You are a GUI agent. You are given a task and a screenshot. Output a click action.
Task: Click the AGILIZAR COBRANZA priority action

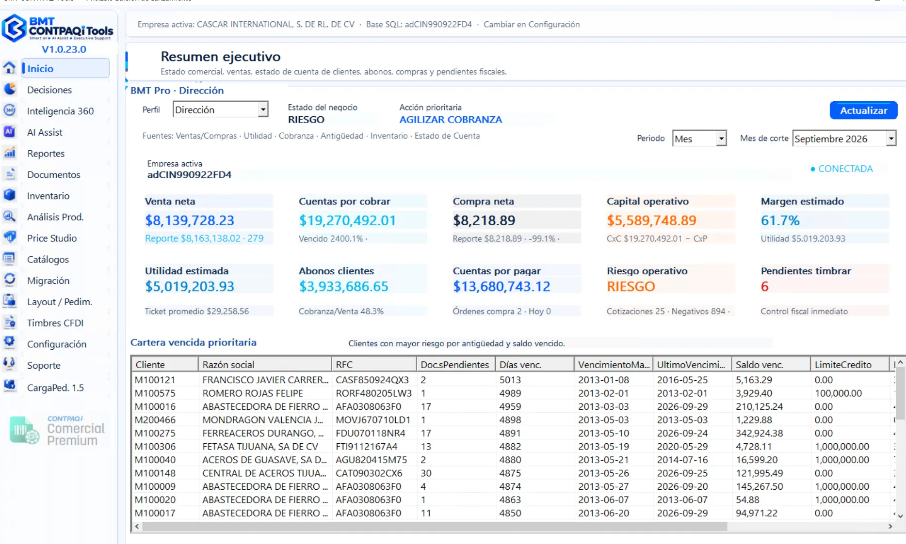(x=451, y=120)
